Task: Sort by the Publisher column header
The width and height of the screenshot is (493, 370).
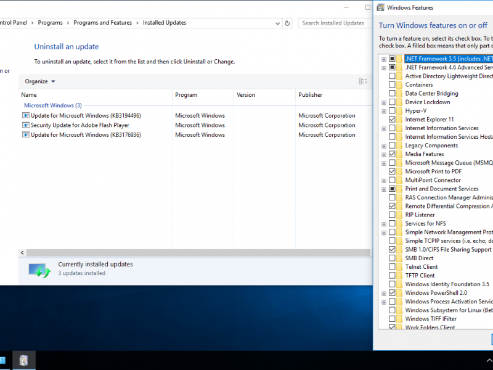Action: [x=334, y=95]
